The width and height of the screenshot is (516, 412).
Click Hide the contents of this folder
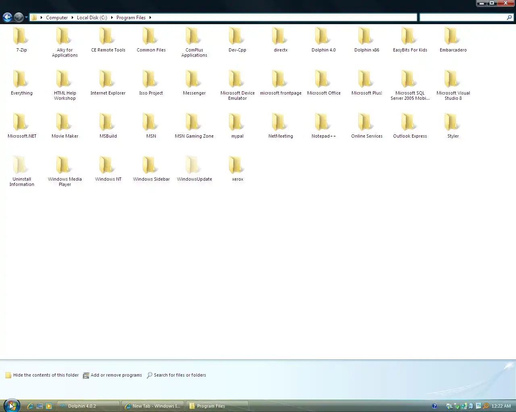[x=42, y=375]
